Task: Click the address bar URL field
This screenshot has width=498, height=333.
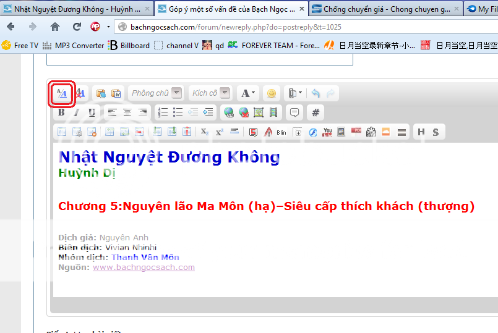Action: 306,27
